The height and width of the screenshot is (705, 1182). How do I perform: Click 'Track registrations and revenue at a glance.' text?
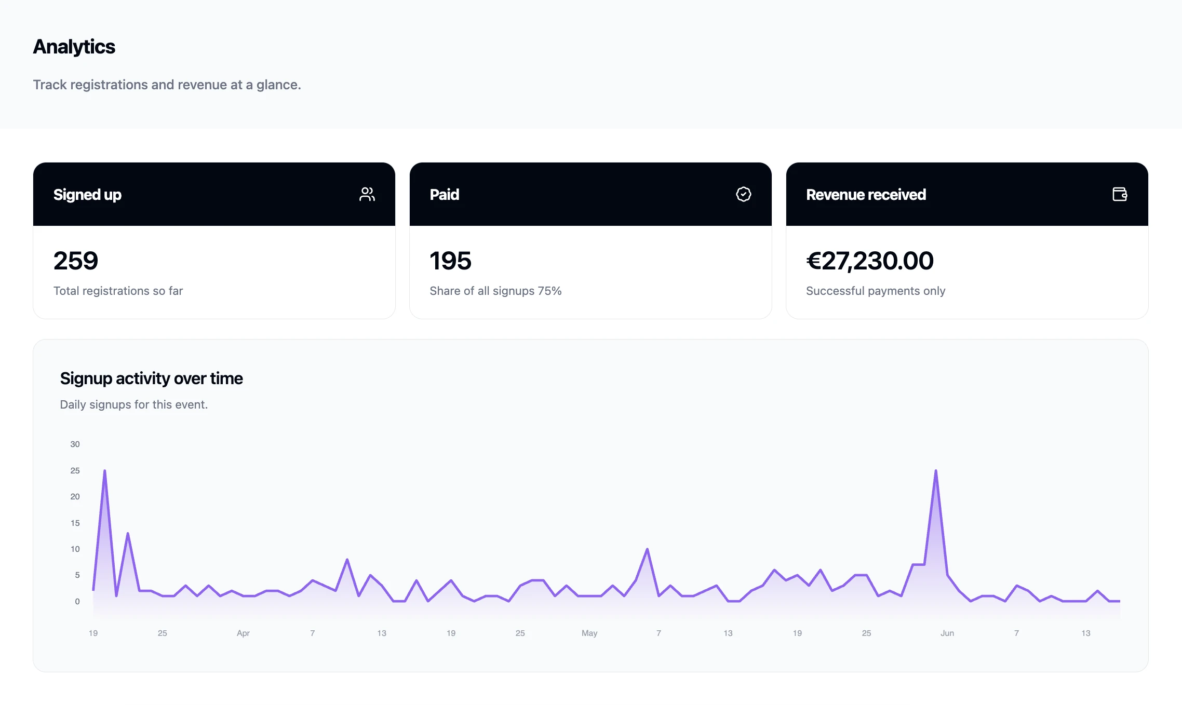pyautogui.click(x=167, y=85)
